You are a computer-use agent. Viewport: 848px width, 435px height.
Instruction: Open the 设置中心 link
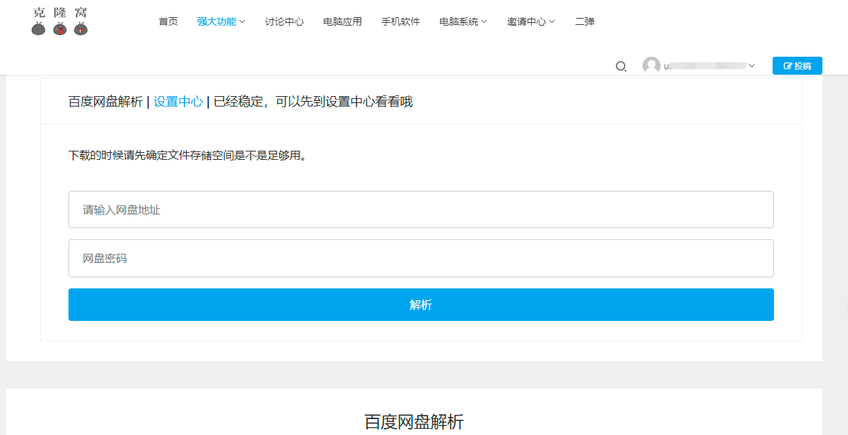tap(178, 102)
